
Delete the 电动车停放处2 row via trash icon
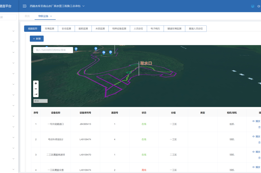[x=259, y=142]
